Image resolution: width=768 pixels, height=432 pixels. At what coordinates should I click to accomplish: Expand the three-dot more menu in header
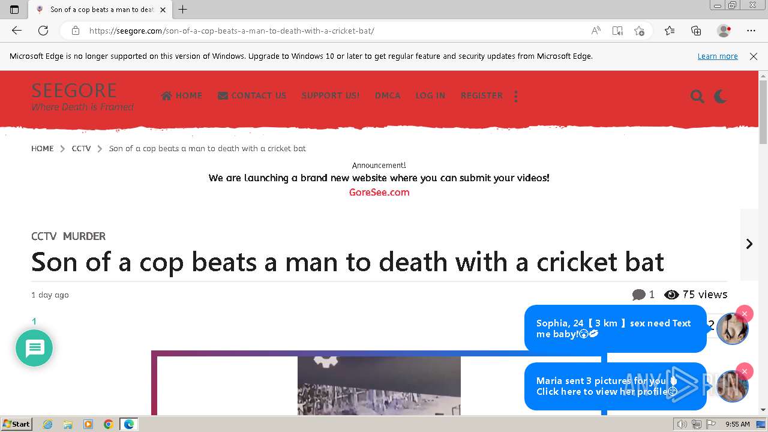tap(516, 96)
